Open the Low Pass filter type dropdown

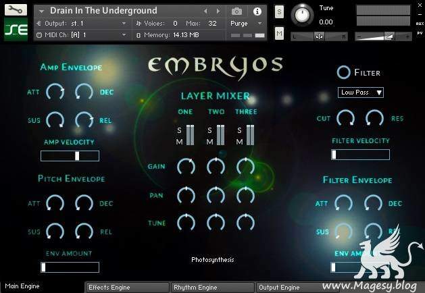(361, 92)
